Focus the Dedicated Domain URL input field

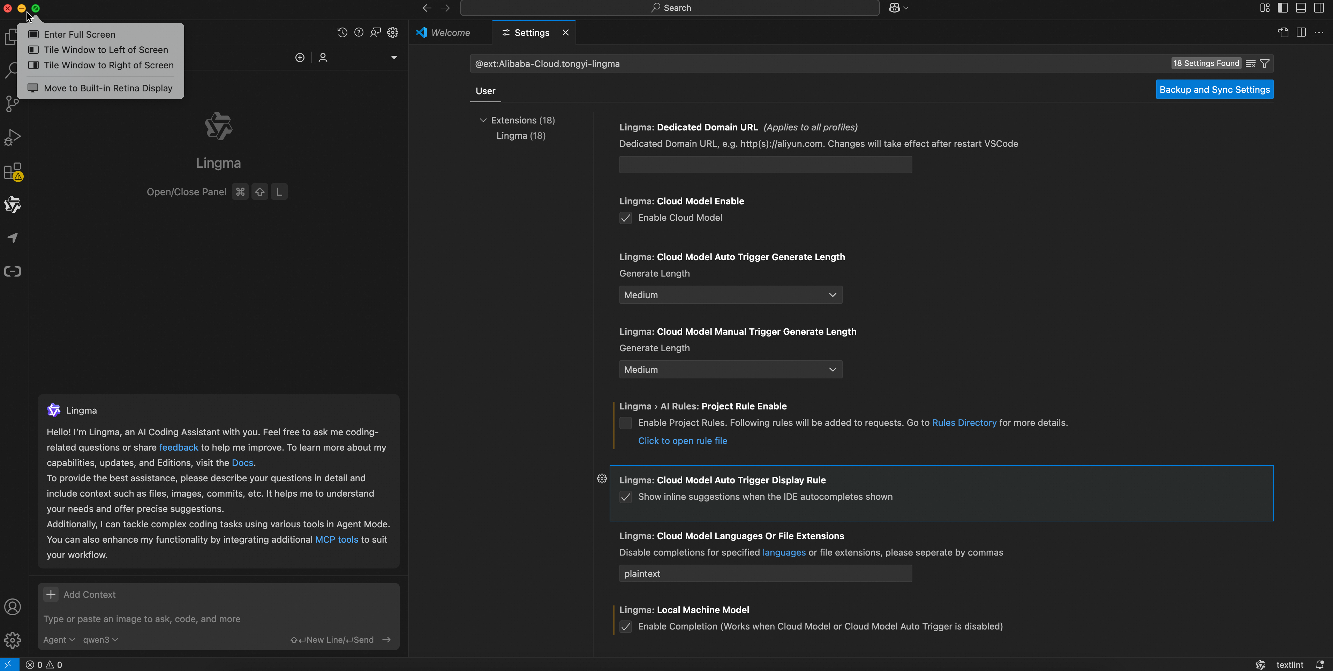coord(765,165)
